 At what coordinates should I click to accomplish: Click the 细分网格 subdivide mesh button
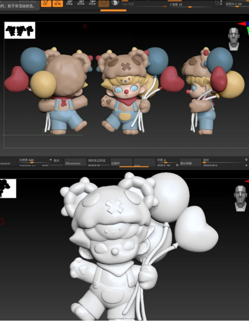[x=189, y=163]
